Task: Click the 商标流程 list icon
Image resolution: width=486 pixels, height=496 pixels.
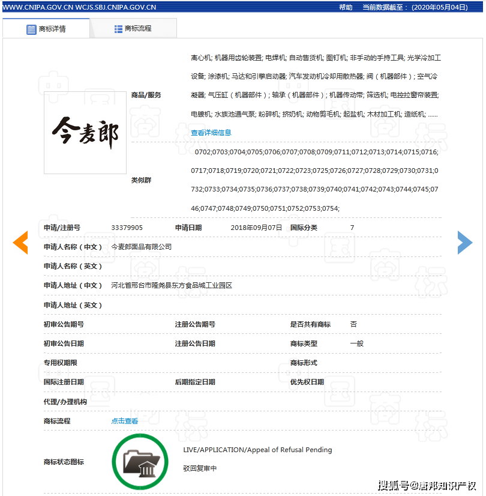Action: click(x=118, y=29)
